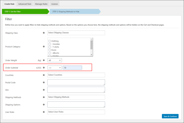
Task: Go to Step 2: Shipping Methods to Hide
Action: (75, 12)
